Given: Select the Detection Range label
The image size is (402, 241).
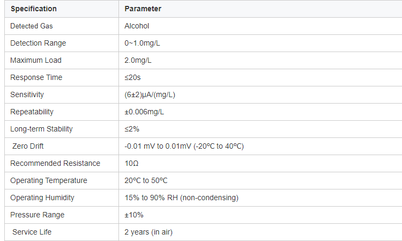Looking at the screenshot, I should pyautogui.click(x=38, y=43).
